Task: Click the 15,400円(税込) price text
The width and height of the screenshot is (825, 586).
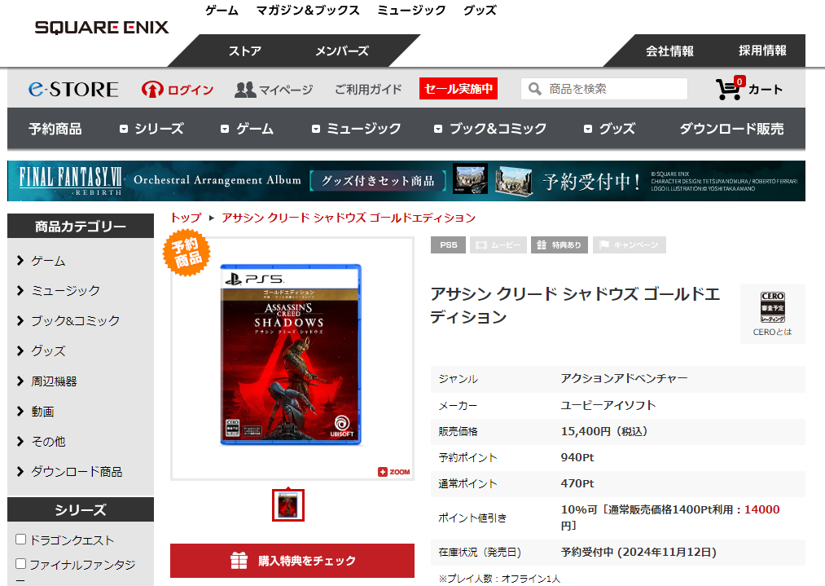Action: (604, 432)
